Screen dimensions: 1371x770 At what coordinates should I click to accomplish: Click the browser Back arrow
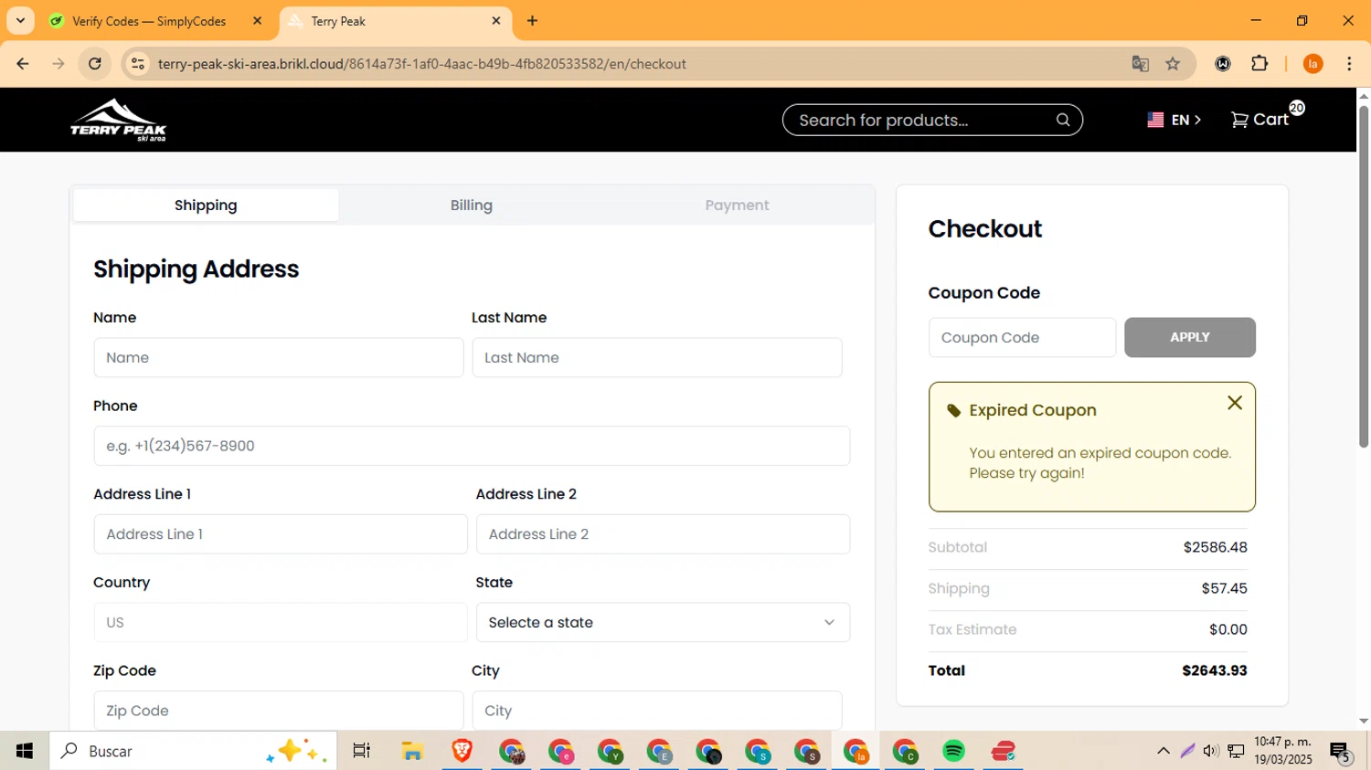[23, 64]
